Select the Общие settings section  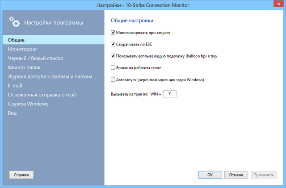pos(16,40)
